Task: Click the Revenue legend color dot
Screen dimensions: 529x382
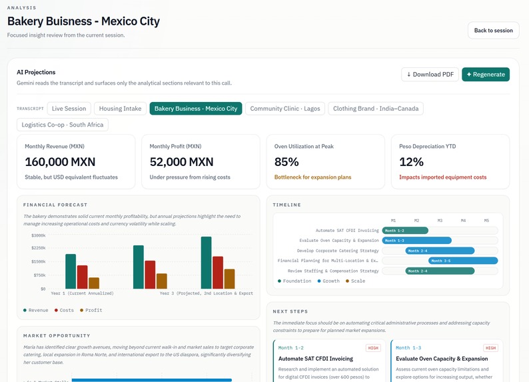Action: click(x=25, y=310)
